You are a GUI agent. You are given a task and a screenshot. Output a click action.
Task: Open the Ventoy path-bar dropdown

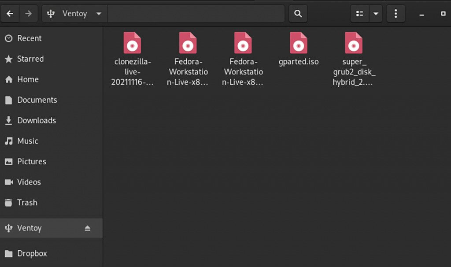pos(99,13)
